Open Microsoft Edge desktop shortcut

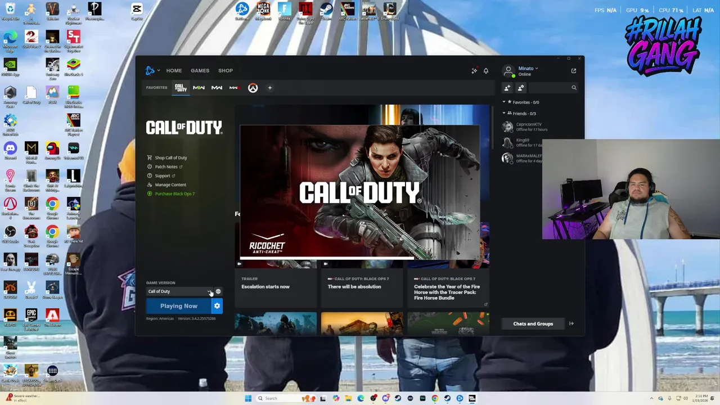pyautogui.click(x=10, y=40)
